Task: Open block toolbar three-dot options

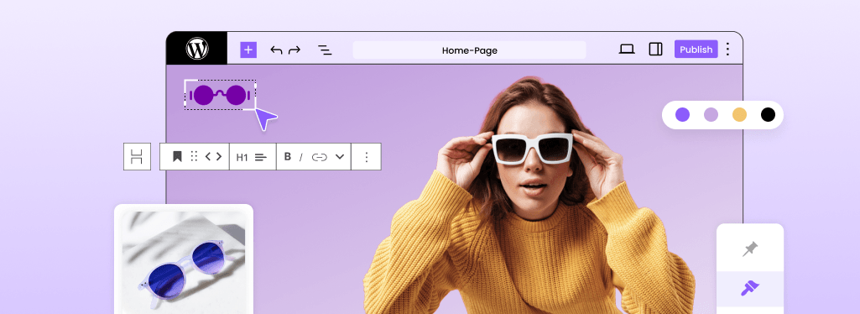Action: (367, 157)
